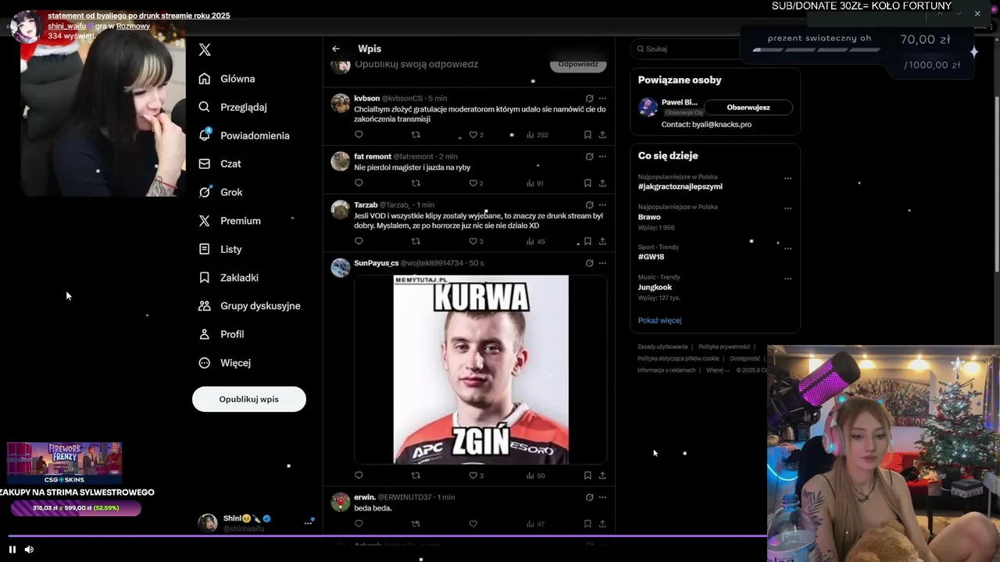This screenshot has height=562, width=1000.
Task: Open Zakładki bookmarks
Action: 228,277
